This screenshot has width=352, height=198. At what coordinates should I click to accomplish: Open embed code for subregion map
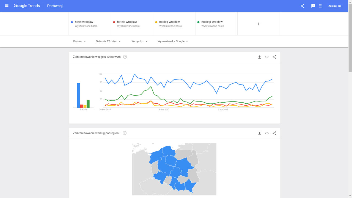pyautogui.click(x=267, y=133)
